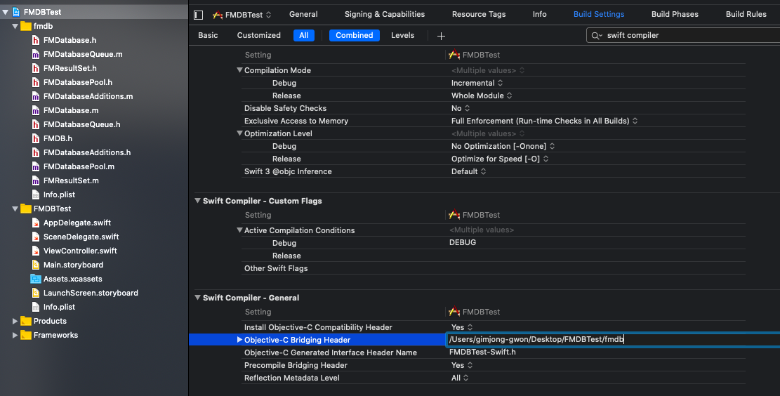Select the Assets.xcassets catalog icon
Viewport: 780px width, 396px height.
(36, 279)
